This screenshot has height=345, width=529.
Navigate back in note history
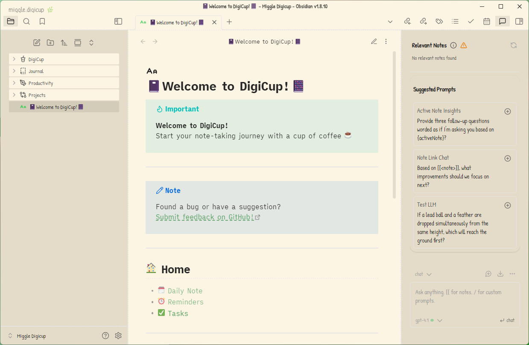(143, 41)
